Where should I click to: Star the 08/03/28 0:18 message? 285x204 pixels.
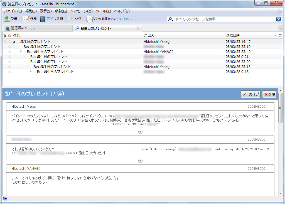pyautogui.click(x=10, y=72)
